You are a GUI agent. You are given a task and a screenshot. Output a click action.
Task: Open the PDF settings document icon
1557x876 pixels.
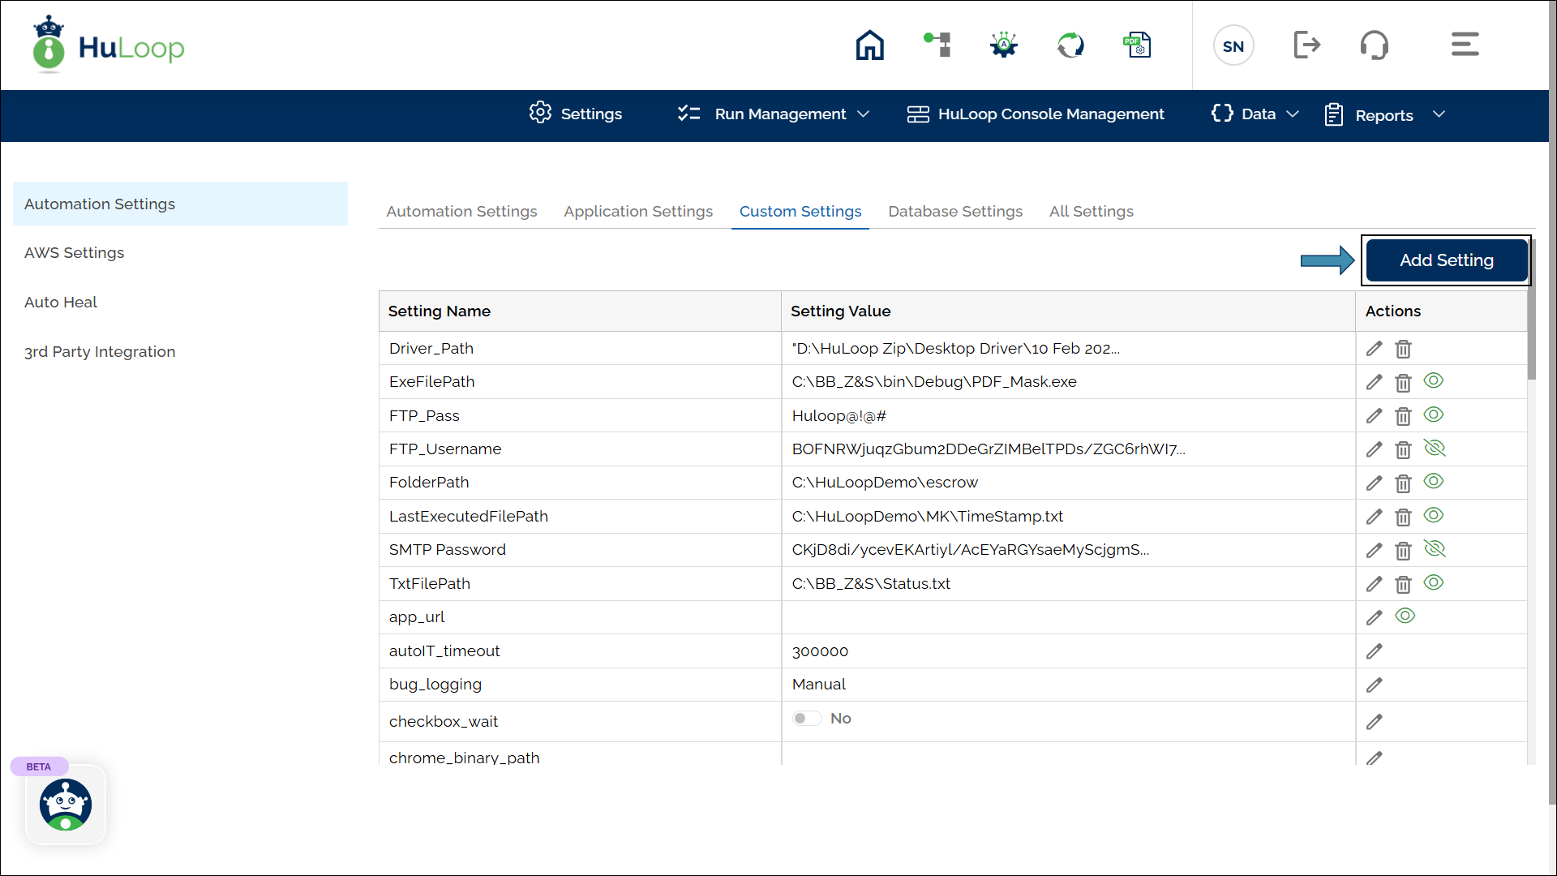click(x=1137, y=45)
